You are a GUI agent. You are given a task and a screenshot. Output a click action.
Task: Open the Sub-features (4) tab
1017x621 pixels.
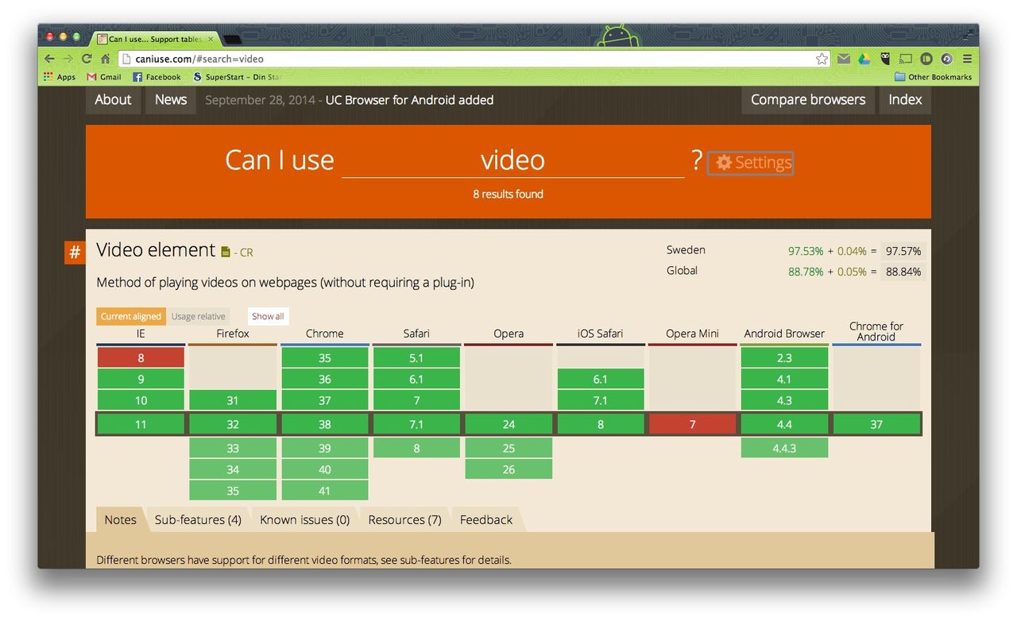coord(198,520)
